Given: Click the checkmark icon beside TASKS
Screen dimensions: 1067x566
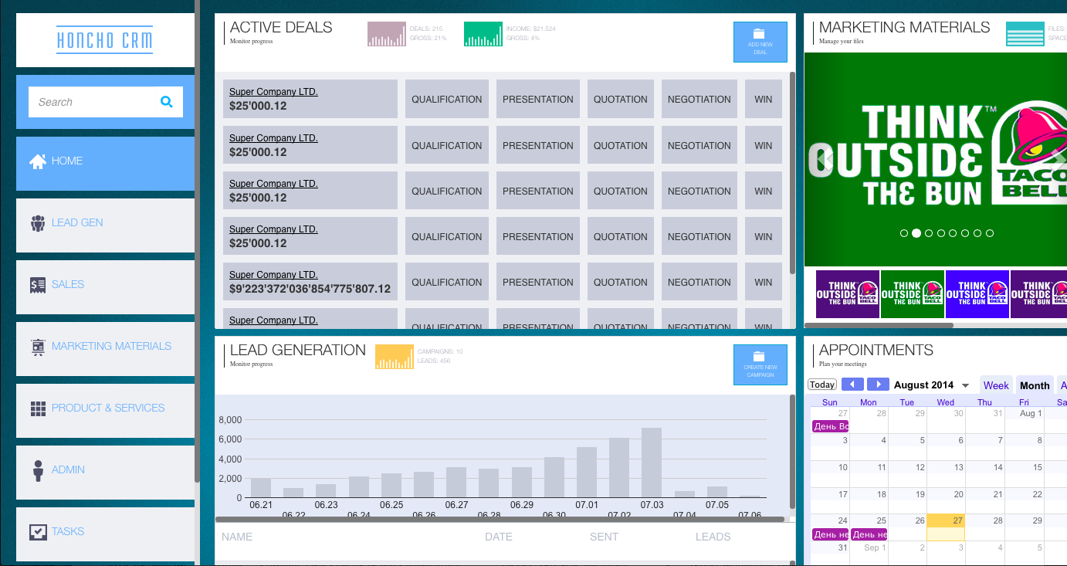Looking at the screenshot, I should tap(38, 532).
